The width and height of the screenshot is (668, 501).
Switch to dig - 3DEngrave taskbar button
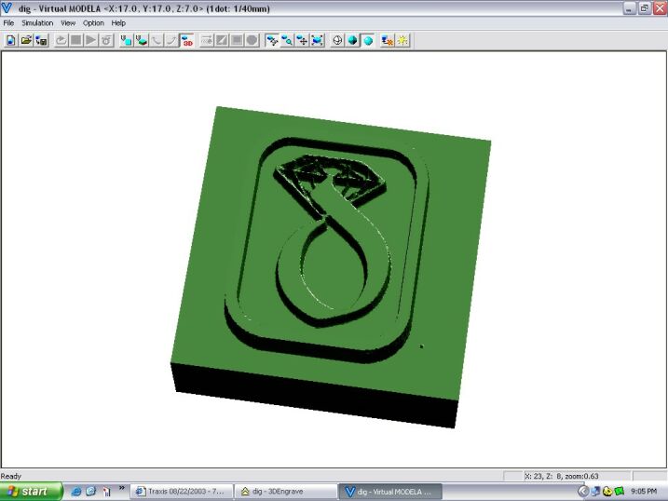click(282, 491)
